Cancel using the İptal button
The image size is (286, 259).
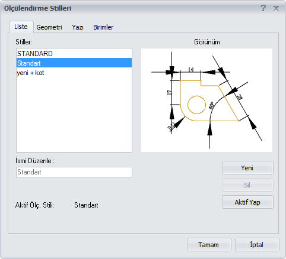pos(257,245)
